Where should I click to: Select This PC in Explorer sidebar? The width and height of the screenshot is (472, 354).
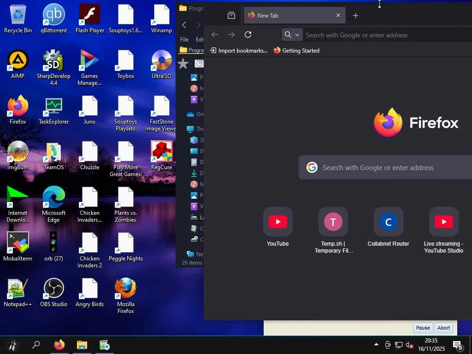195,129
